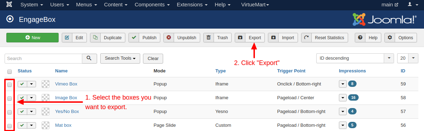Click the Reset Statistics refresh icon

[306, 38]
